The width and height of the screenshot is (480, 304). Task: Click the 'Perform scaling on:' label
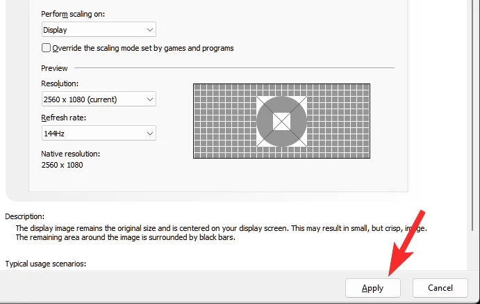[73, 14]
